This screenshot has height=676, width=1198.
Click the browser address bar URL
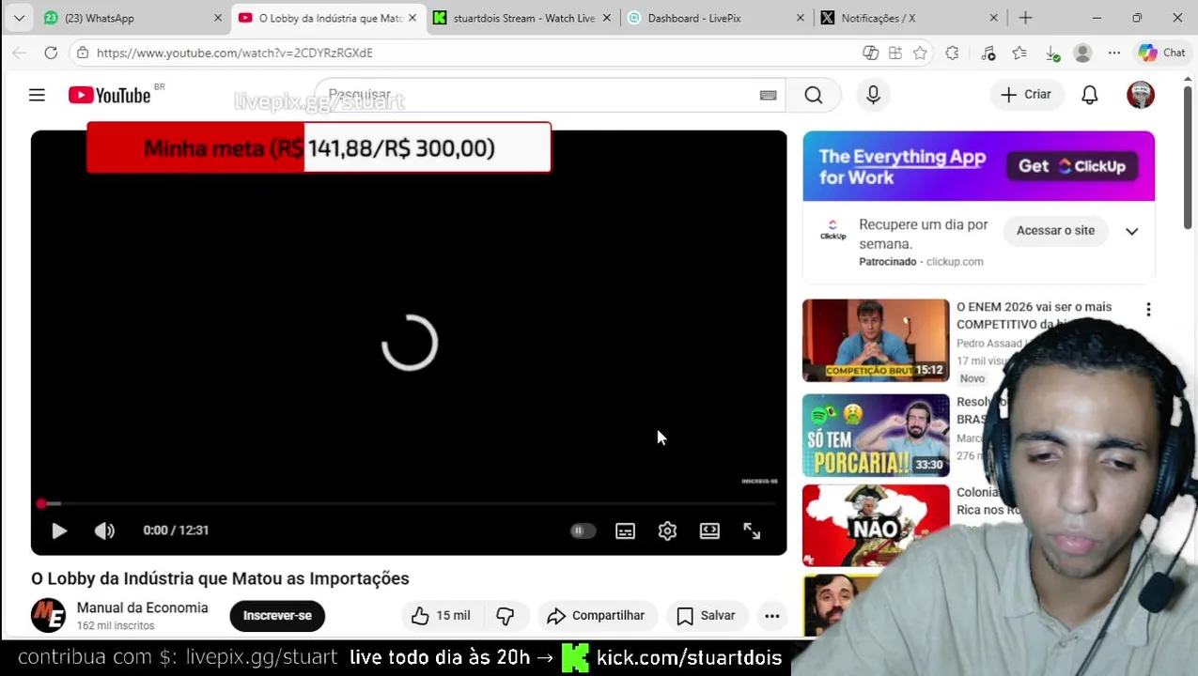click(235, 53)
